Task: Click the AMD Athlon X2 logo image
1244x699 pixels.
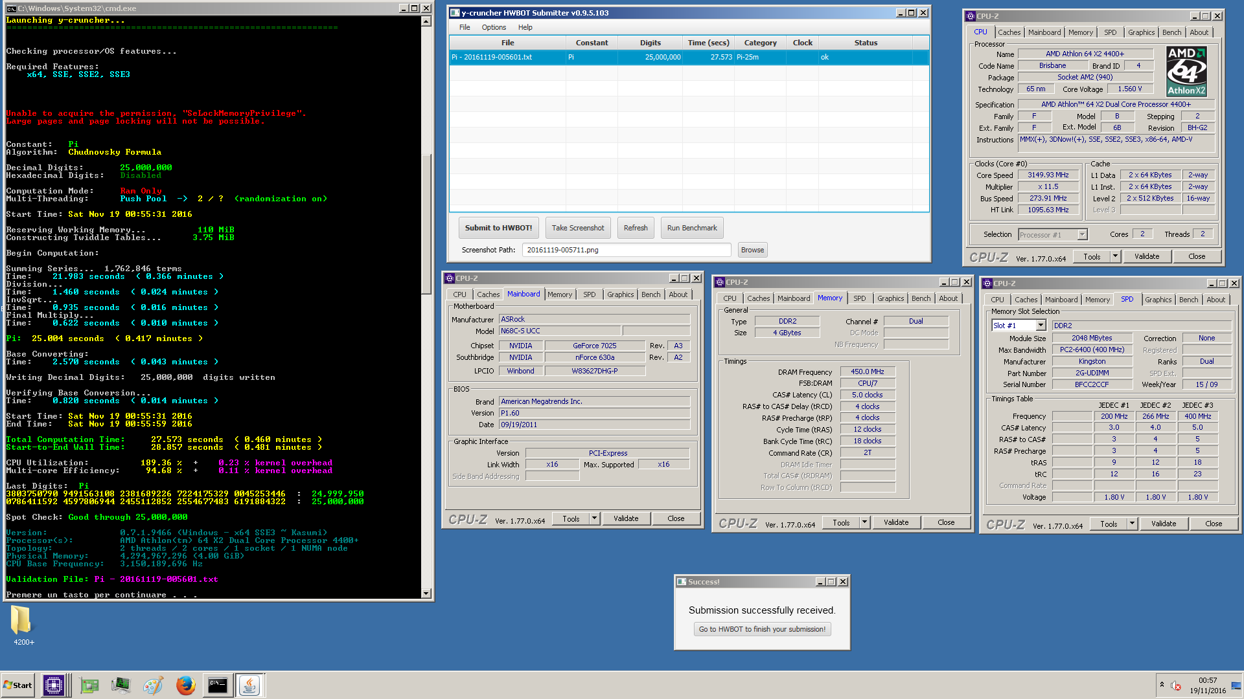Action: pos(1186,71)
